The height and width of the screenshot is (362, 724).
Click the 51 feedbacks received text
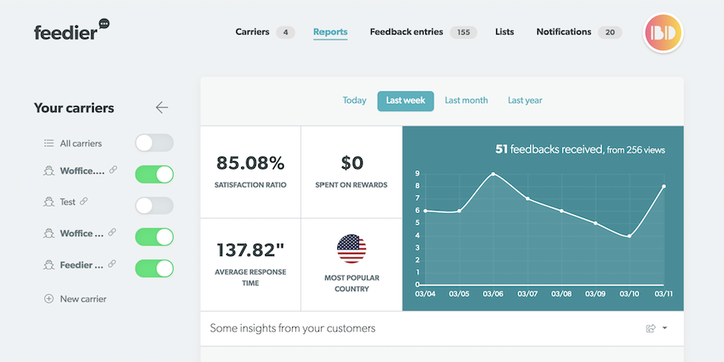tap(549, 149)
